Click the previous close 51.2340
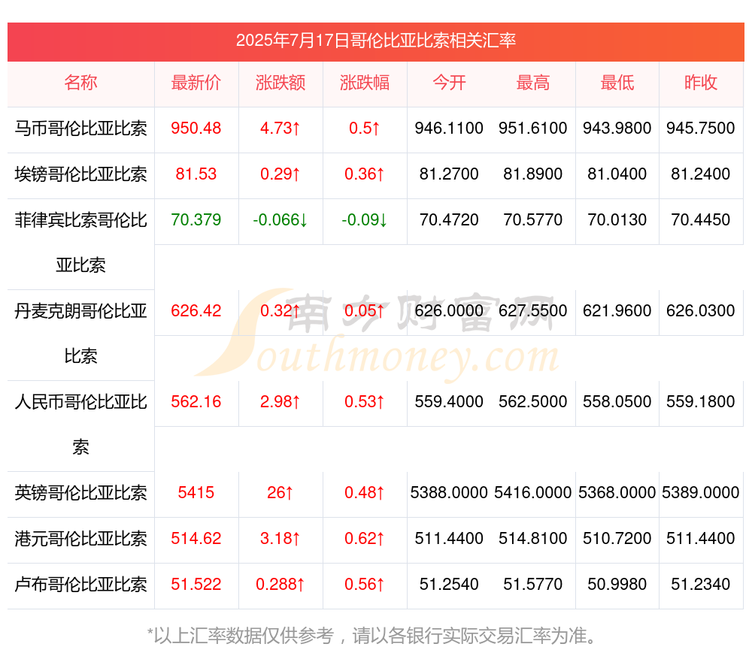The height and width of the screenshot is (659, 752). (x=701, y=584)
